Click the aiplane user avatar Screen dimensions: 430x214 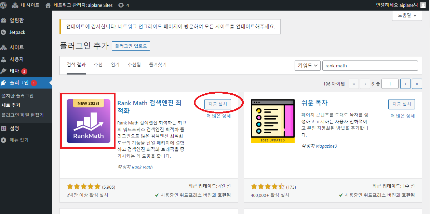[423, 5]
